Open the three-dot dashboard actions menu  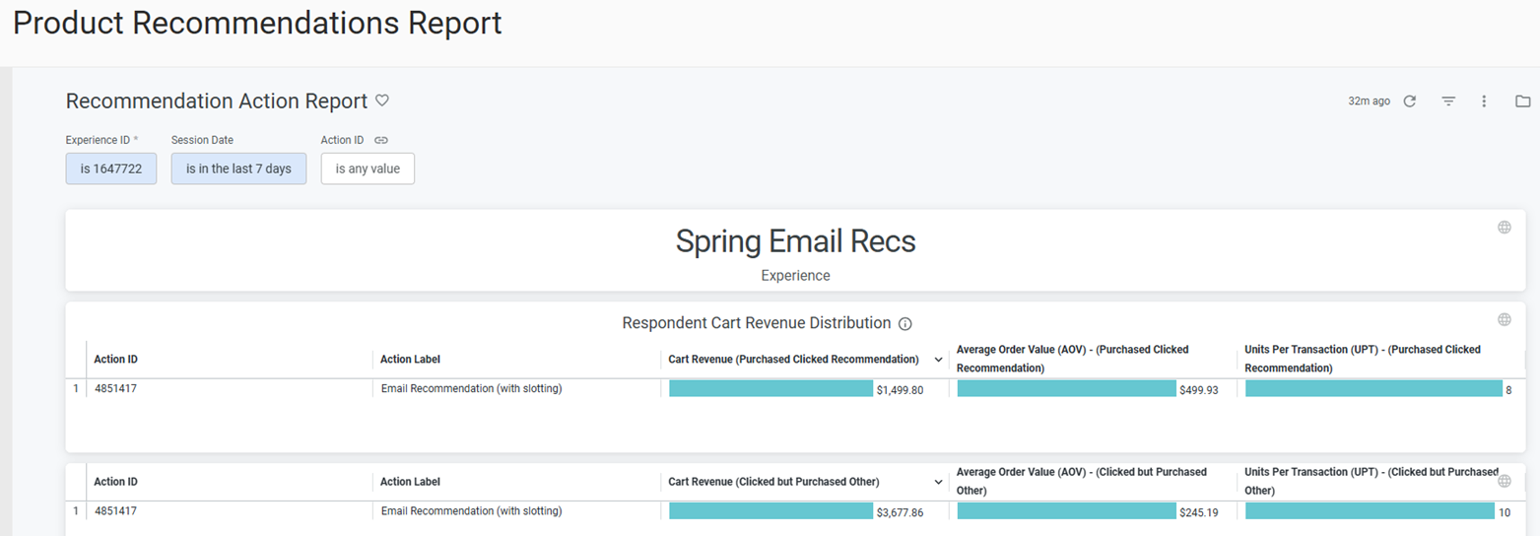[1484, 100]
